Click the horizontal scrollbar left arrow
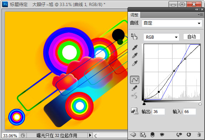This screenshot has width=205, height=140. 95,136
